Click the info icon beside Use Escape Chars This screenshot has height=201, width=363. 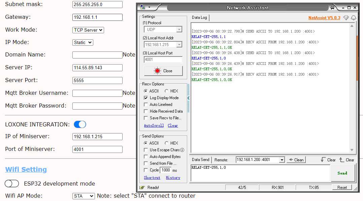pyautogui.click(x=182, y=150)
